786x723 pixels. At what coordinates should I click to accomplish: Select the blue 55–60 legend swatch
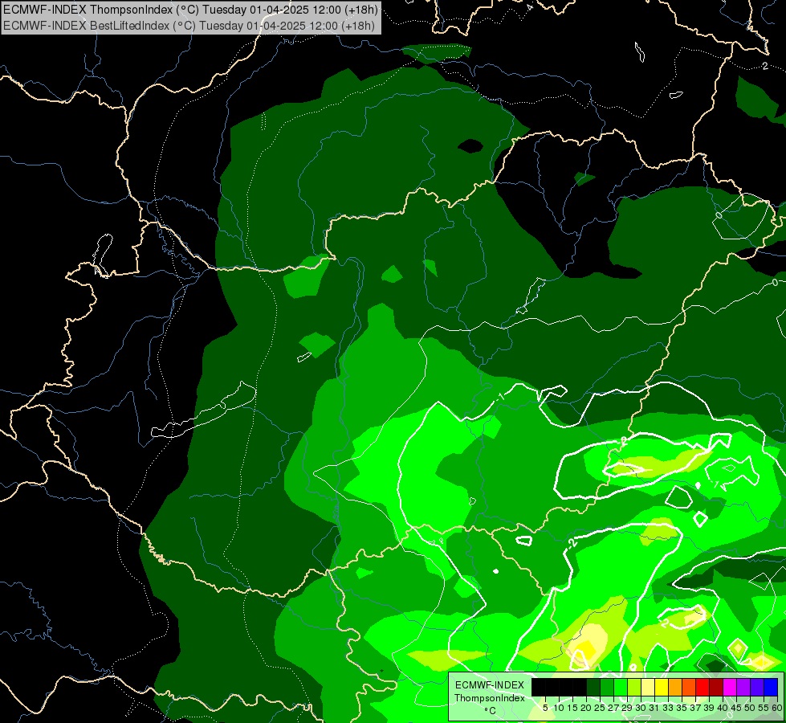[771, 688]
